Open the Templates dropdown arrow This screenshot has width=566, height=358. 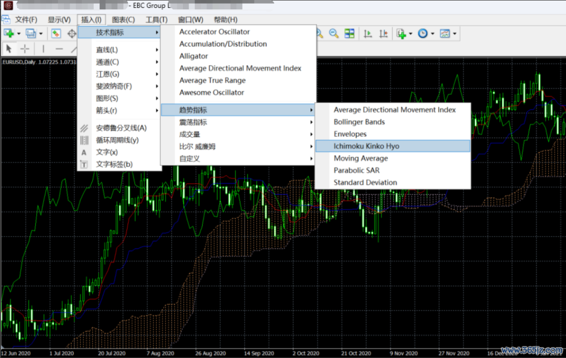pyautogui.click(x=454, y=34)
